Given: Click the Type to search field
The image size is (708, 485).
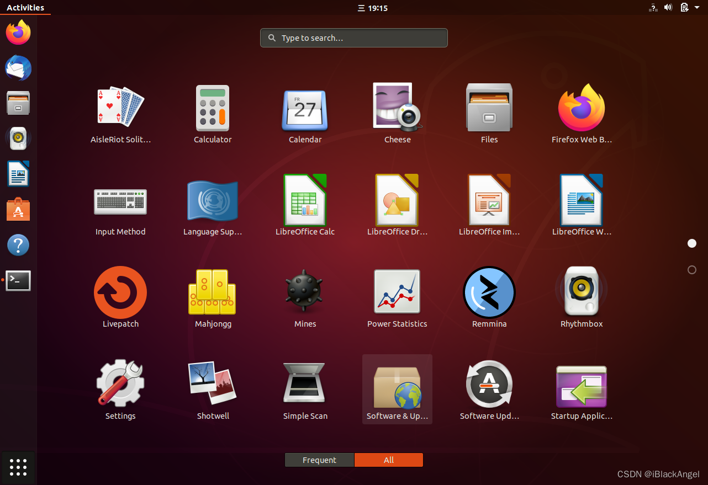Looking at the screenshot, I should point(354,38).
